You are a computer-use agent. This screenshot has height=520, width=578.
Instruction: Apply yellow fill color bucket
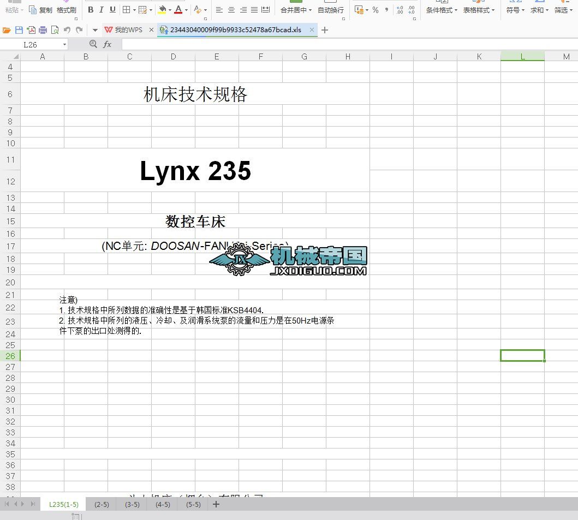click(x=162, y=10)
